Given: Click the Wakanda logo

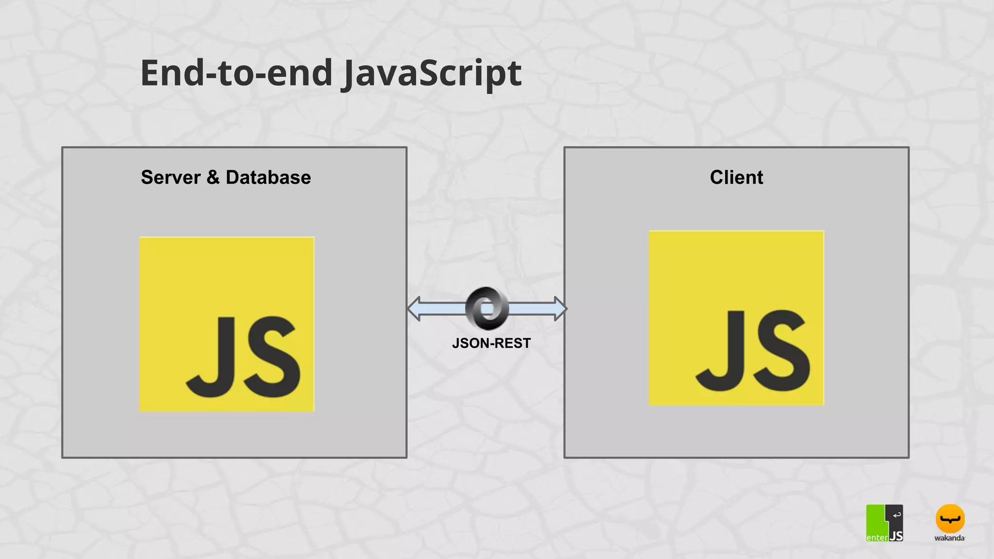Looking at the screenshot, I should pyautogui.click(x=950, y=523).
